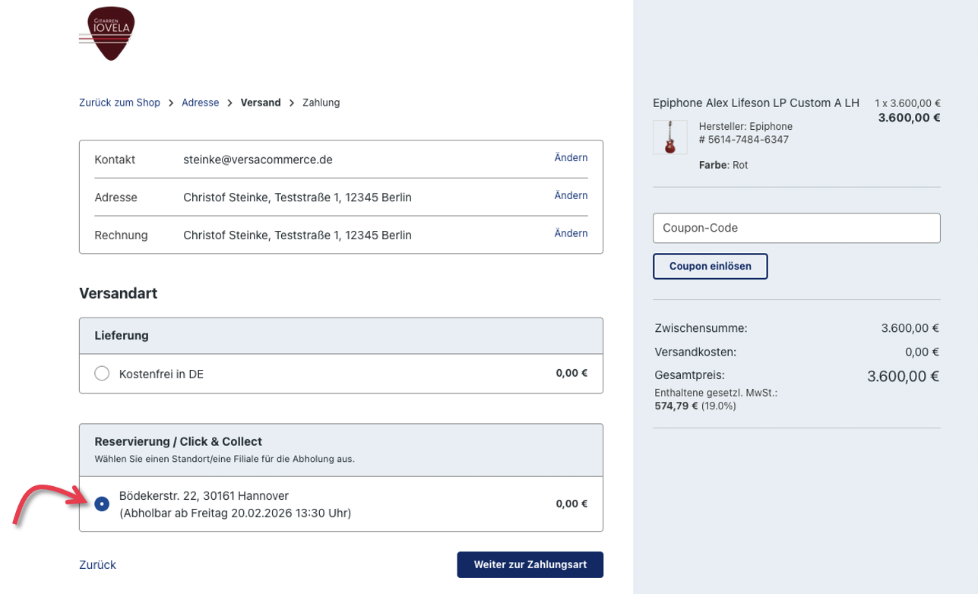The height and width of the screenshot is (594, 978).
Task: Click the Versand breadcrumb step
Action: pos(261,103)
